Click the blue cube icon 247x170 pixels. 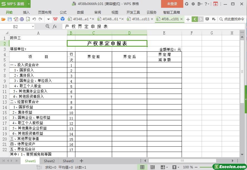63,19
